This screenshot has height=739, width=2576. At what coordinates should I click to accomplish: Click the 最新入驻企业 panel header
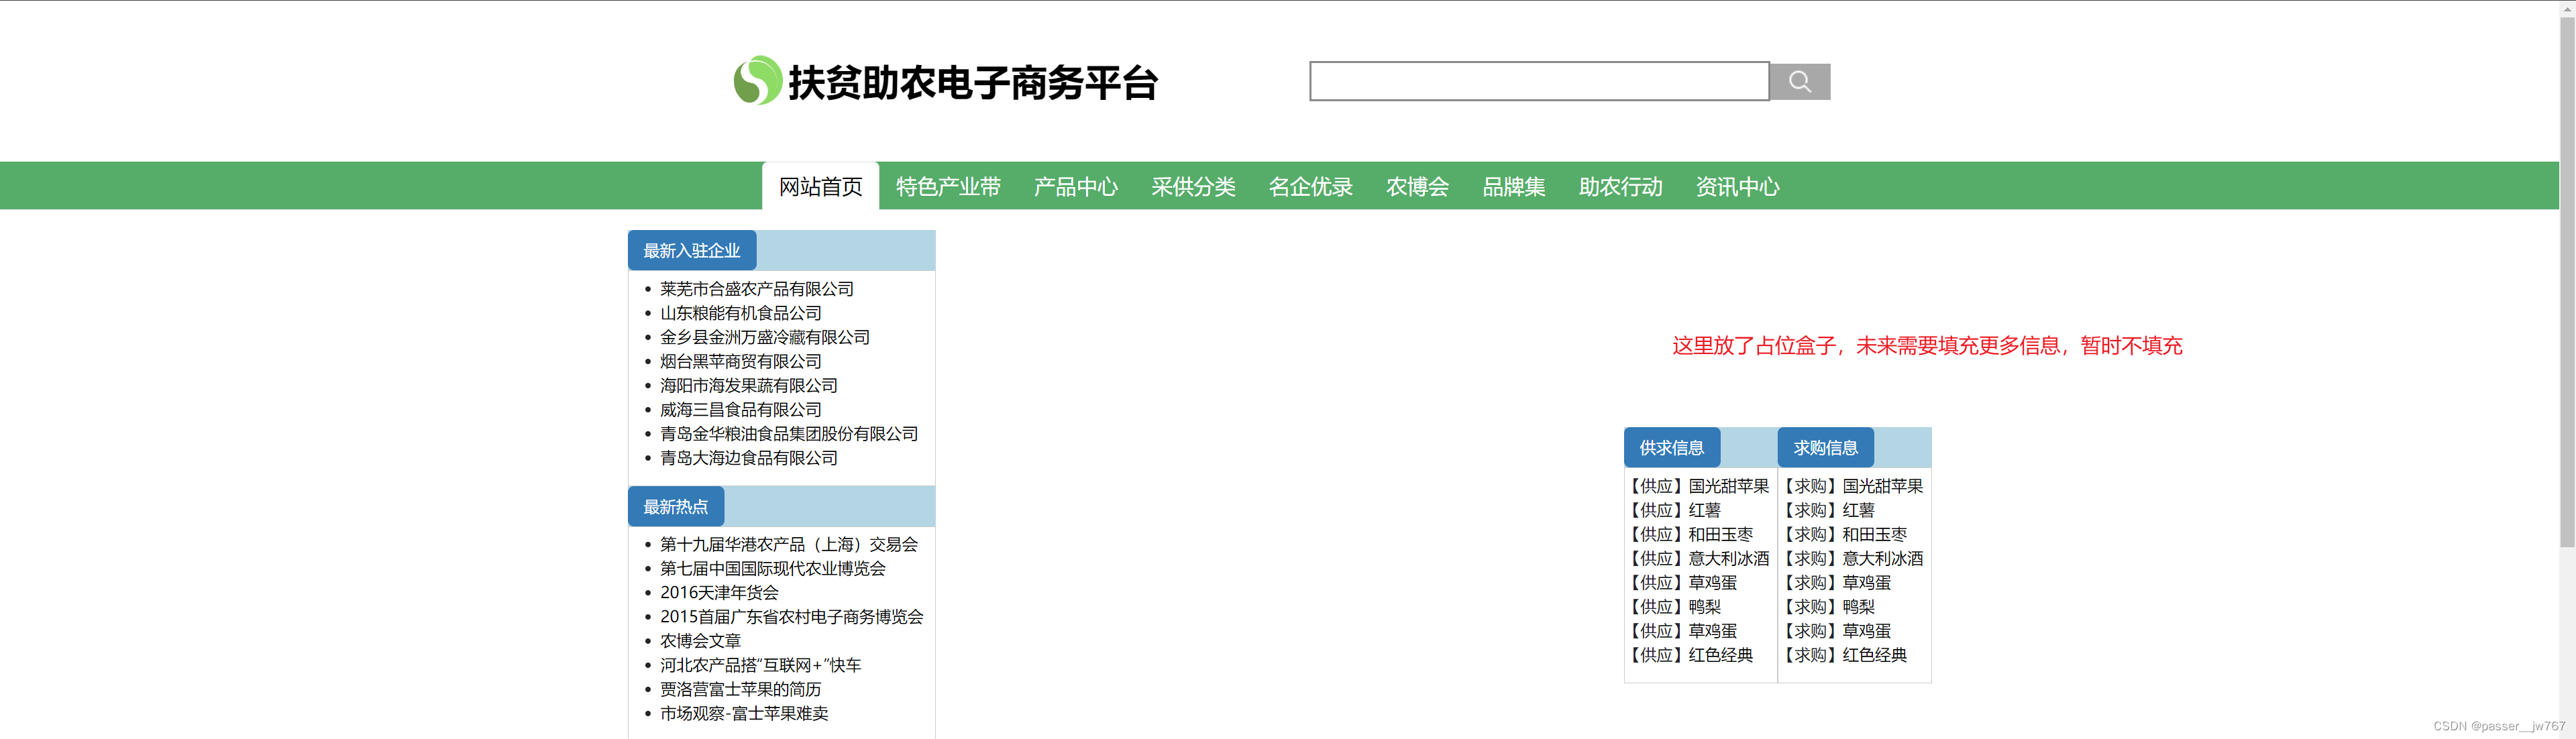[692, 251]
